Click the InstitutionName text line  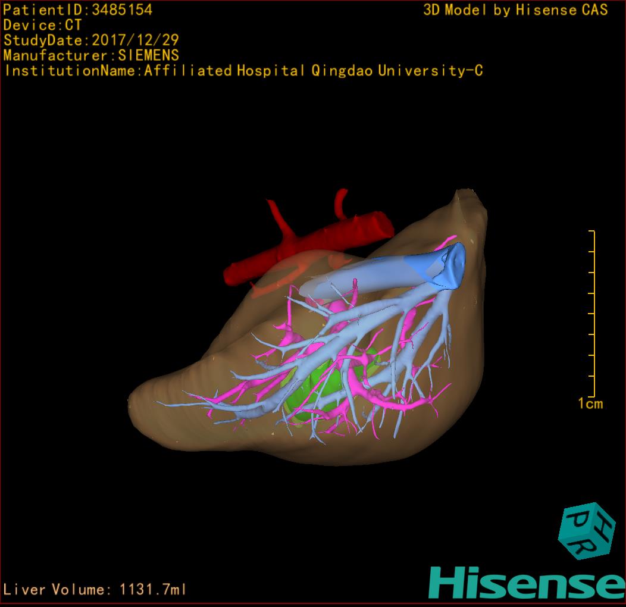pyautogui.click(x=243, y=71)
